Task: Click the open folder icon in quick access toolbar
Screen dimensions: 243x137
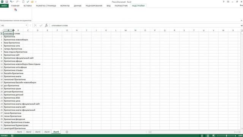Action: pyautogui.click(x=32, y=2)
